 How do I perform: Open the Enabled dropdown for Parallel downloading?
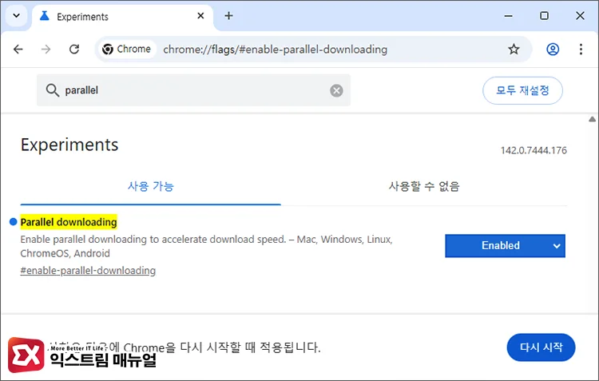click(505, 246)
